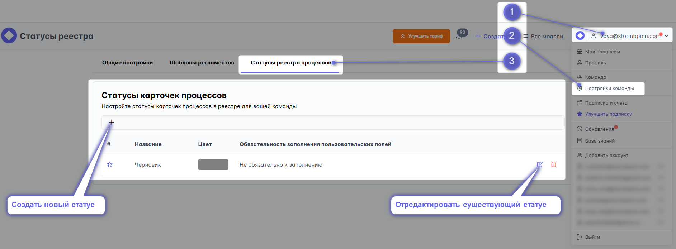This screenshot has width=676, height=249.
Task: Select Профиль in the account menu
Action: [x=595, y=63]
